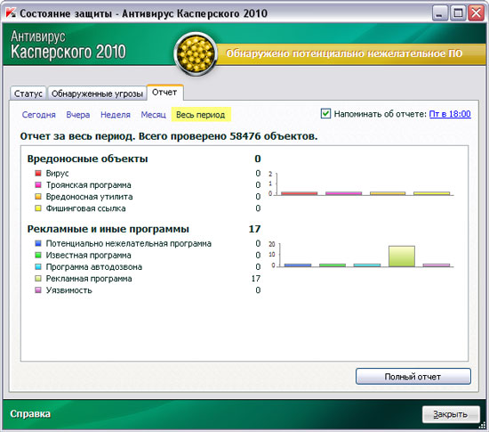Click the magenta Троянская программа swatch
Image resolution: width=489 pixels, height=432 pixels.
click(38, 185)
